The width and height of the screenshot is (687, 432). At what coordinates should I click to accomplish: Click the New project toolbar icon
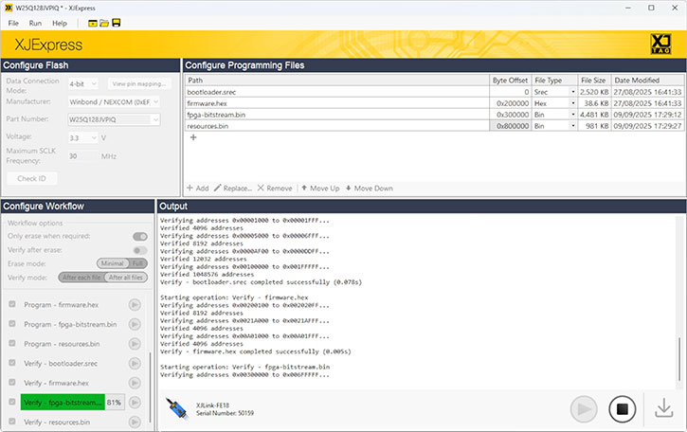pyautogui.click(x=93, y=24)
